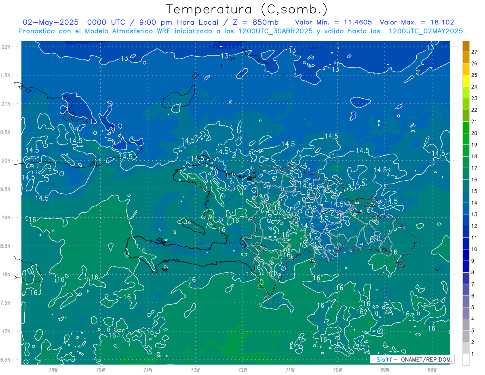The width and height of the screenshot is (485, 375).
Task: Click the "Sis" logo text in the credit box
Action: point(380,359)
